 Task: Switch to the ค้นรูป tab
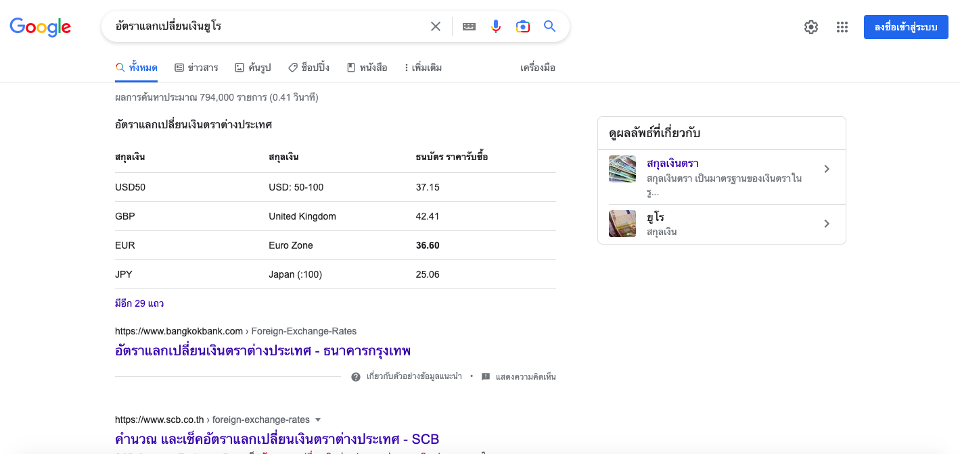click(252, 68)
